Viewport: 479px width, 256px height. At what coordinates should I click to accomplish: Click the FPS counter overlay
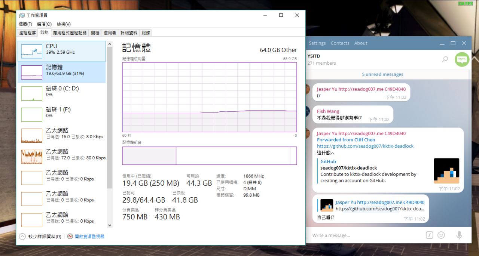tap(466, 3)
